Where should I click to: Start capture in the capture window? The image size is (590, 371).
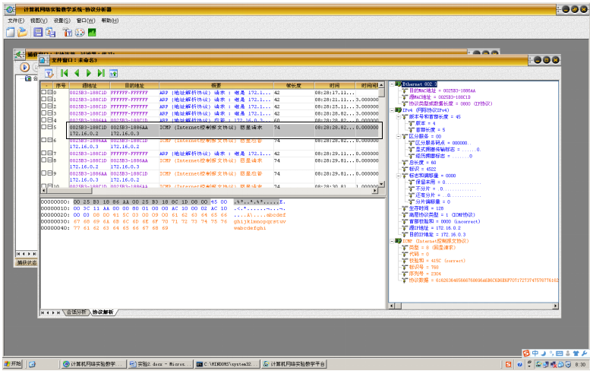25,68
